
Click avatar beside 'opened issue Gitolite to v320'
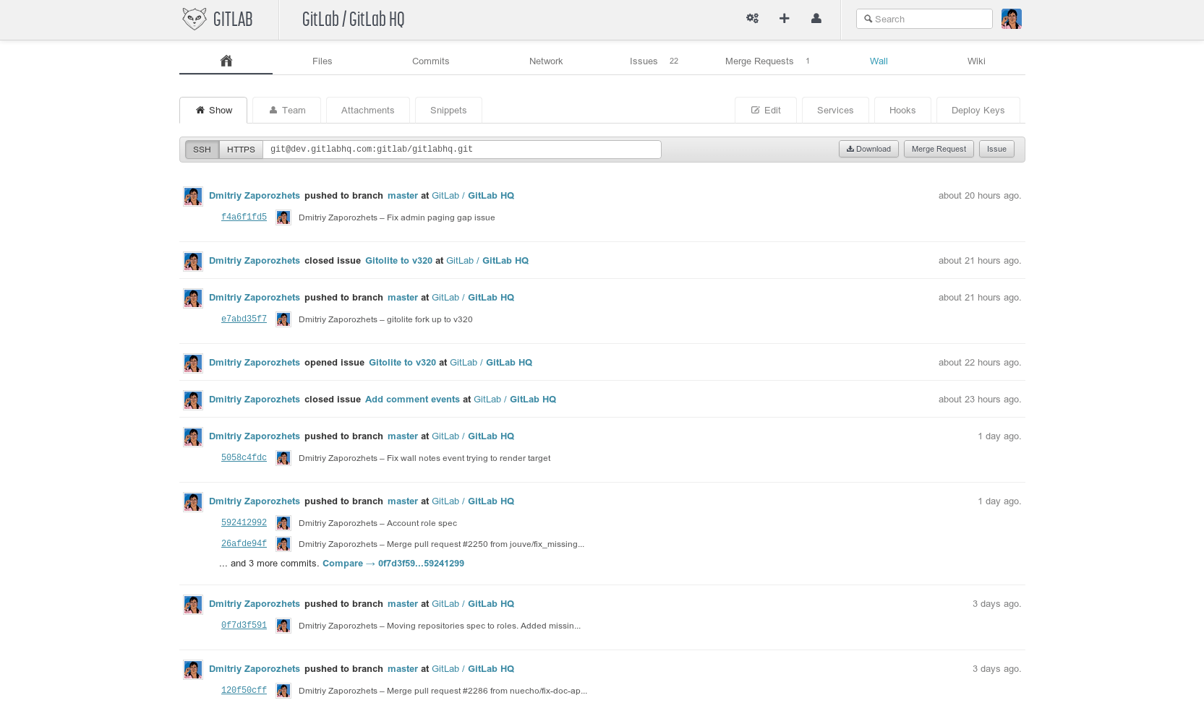coord(193,363)
